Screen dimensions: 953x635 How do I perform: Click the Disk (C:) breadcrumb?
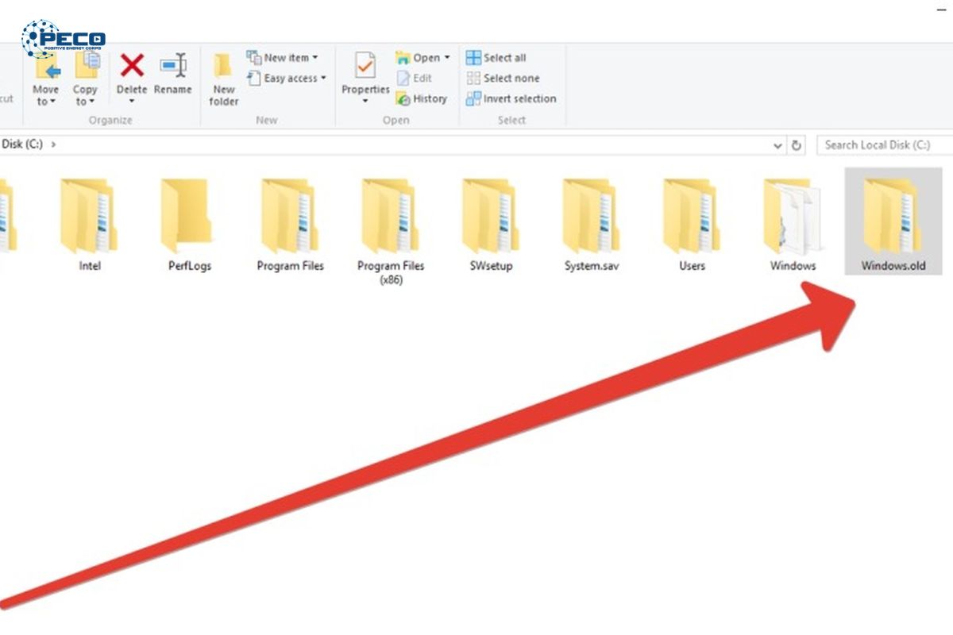pos(22,144)
